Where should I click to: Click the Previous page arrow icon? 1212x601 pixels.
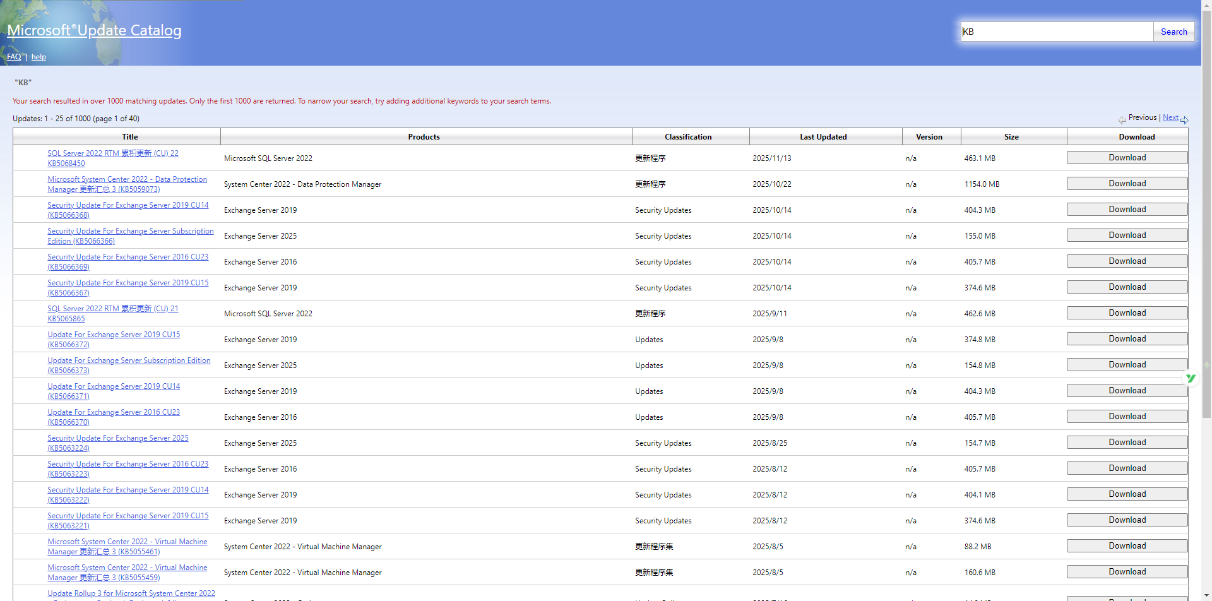pos(1122,119)
